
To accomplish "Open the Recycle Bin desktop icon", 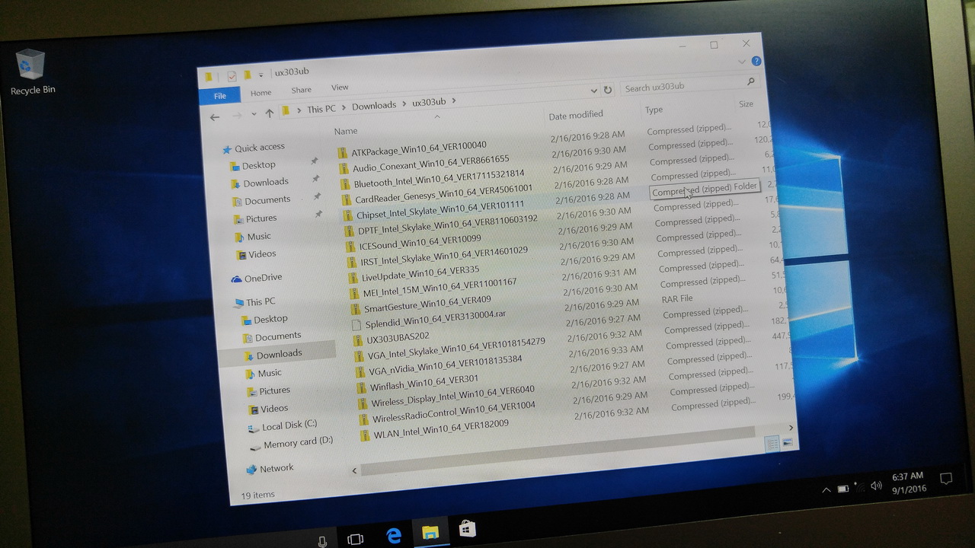I will (32, 72).
